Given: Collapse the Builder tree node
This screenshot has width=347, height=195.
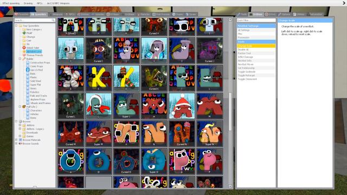Looking at the screenshot, I should coord(20,59).
